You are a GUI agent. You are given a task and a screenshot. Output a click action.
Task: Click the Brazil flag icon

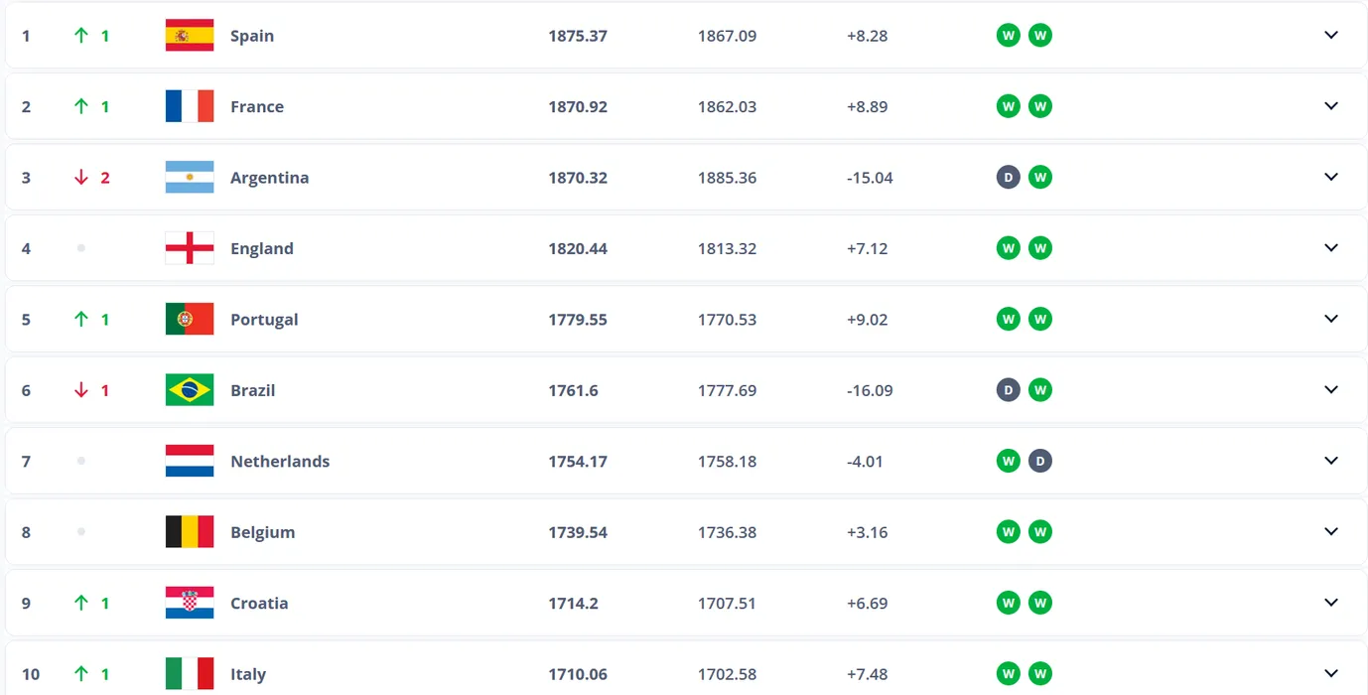(x=190, y=390)
